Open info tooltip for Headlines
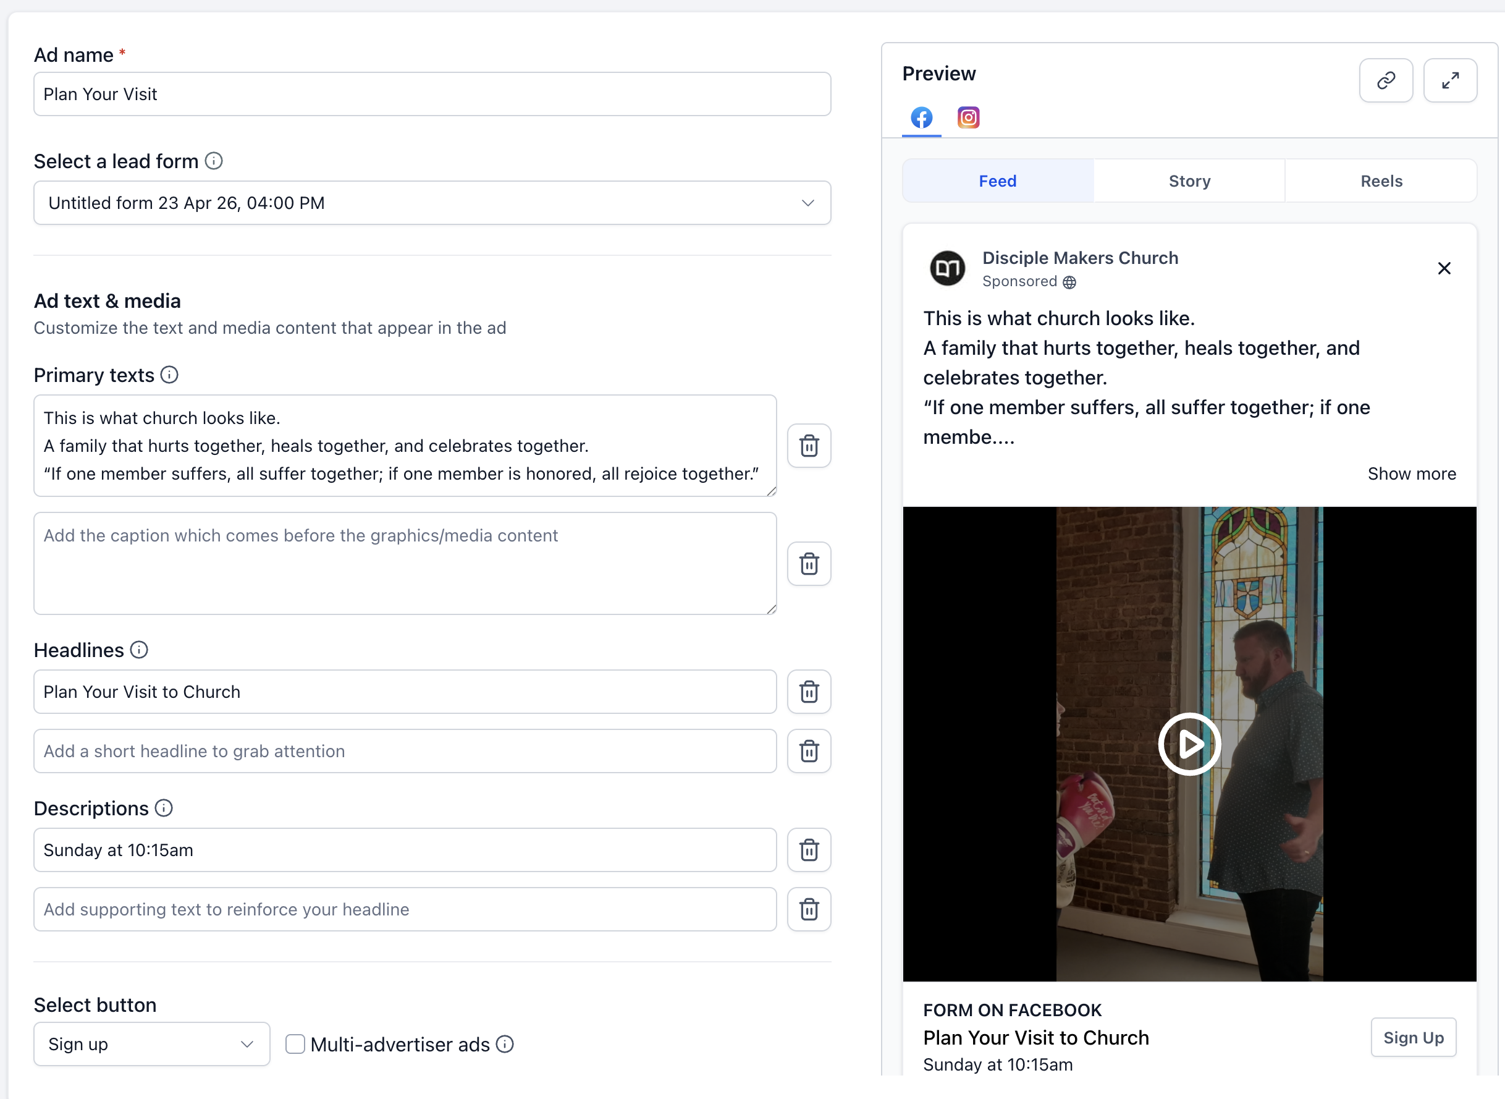The image size is (1505, 1099). [139, 650]
